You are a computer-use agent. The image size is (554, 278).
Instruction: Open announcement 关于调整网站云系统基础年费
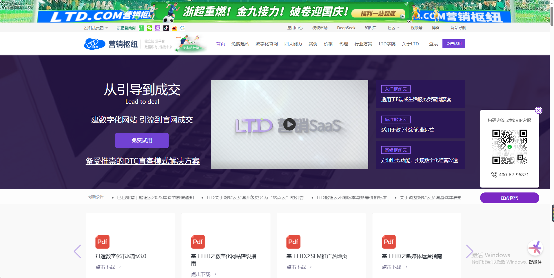click(430, 198)
